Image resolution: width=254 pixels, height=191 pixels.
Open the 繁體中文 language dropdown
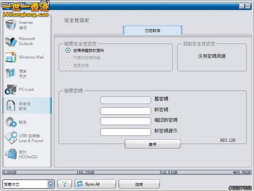click(x=51, y=184)
